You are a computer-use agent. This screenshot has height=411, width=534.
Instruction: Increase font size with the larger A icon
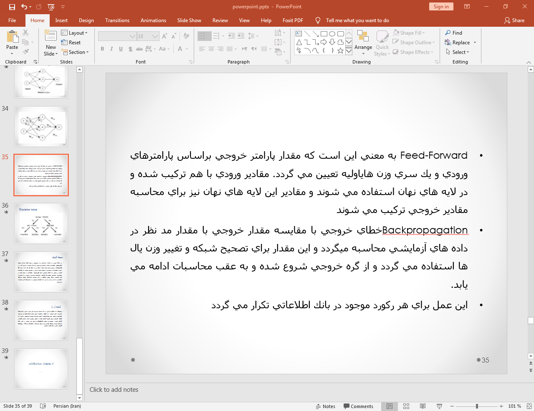tap(165, 36)
